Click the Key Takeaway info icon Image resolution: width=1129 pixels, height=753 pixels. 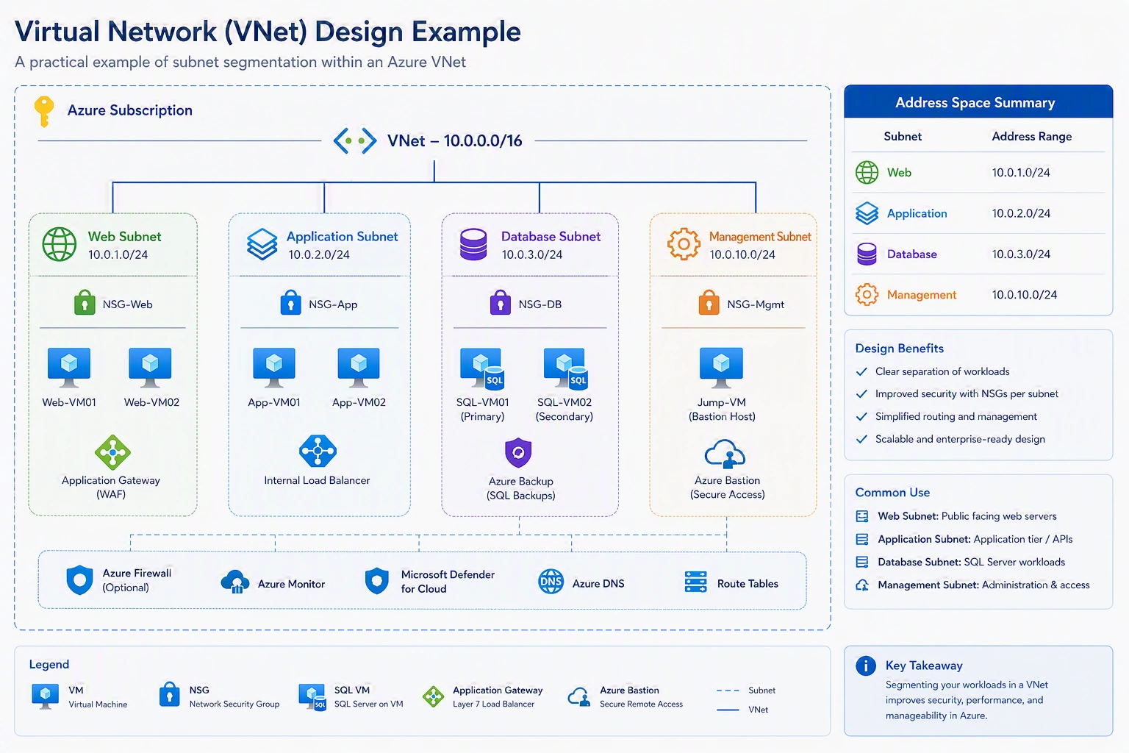pos(866,665)
